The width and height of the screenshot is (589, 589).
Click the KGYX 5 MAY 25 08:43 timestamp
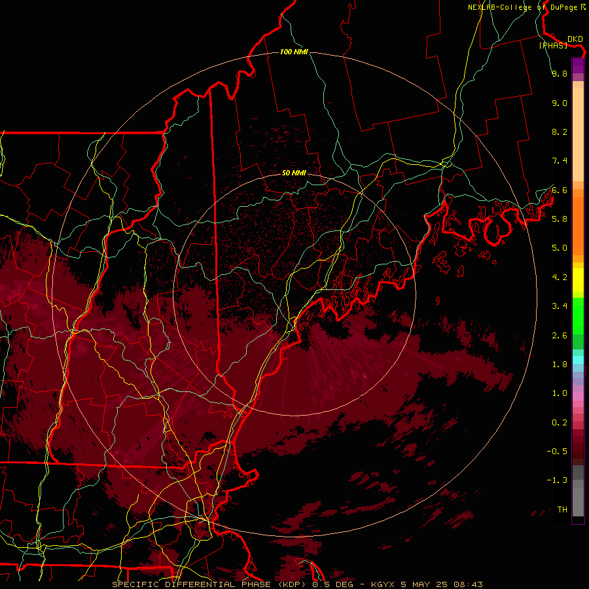coord(426,584)
